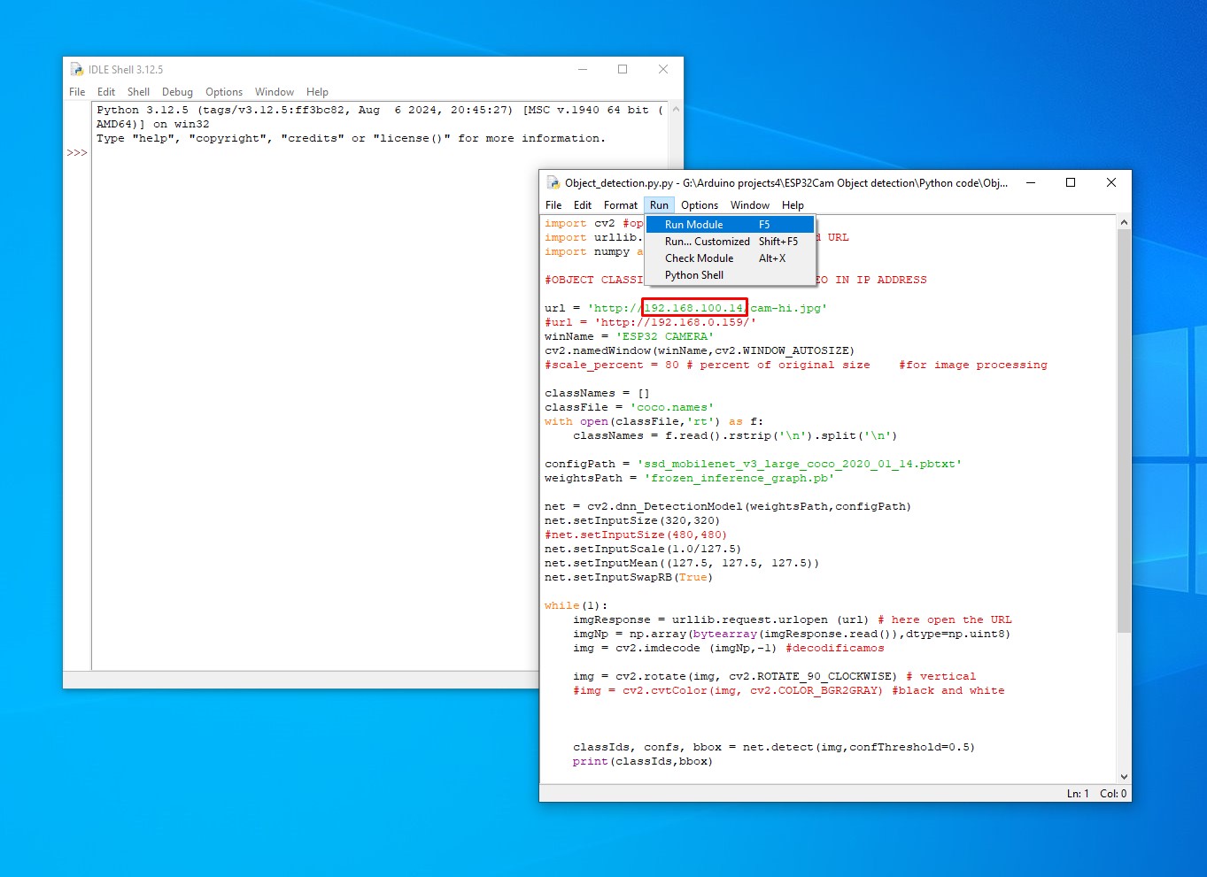Open Options menu in IDLE Shell window
This screenshot has width=1207, height=877.
click(x=223, y=92)
